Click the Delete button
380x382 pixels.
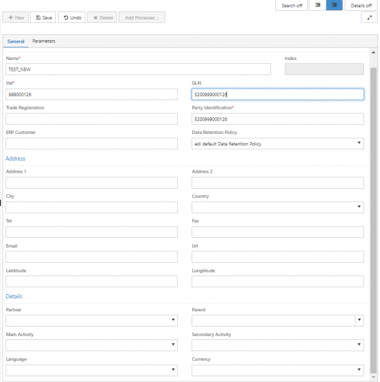pos(102,18)
